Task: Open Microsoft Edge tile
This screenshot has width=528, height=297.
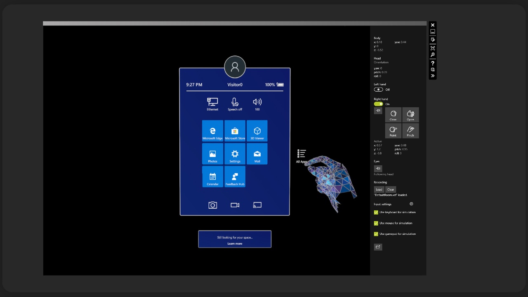Action: [x=212, y=131]
